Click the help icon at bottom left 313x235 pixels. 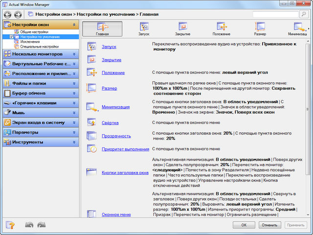click(x=9, y=225)
